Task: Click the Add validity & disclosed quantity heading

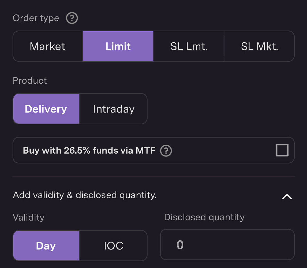Action: click(x=85, y=195)
